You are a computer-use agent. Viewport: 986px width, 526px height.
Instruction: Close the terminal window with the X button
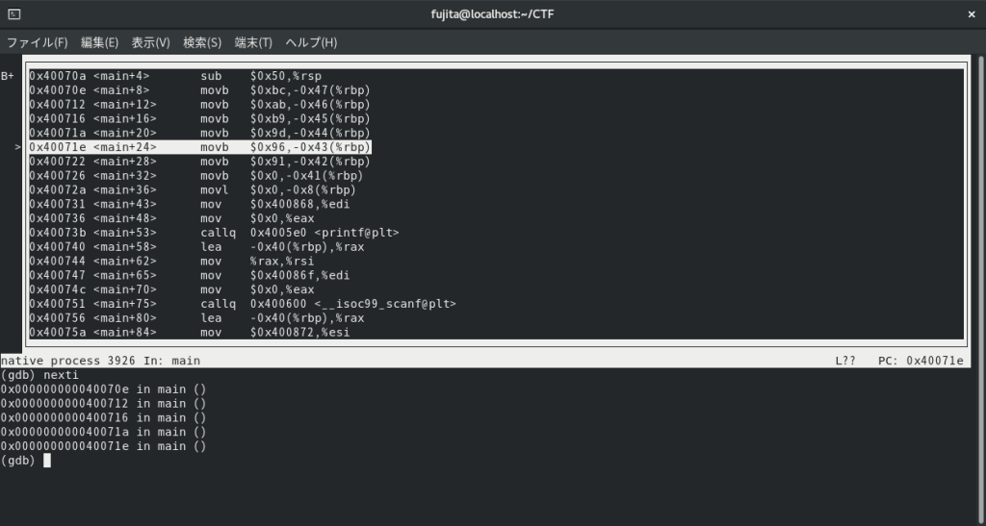coord(971,14)
